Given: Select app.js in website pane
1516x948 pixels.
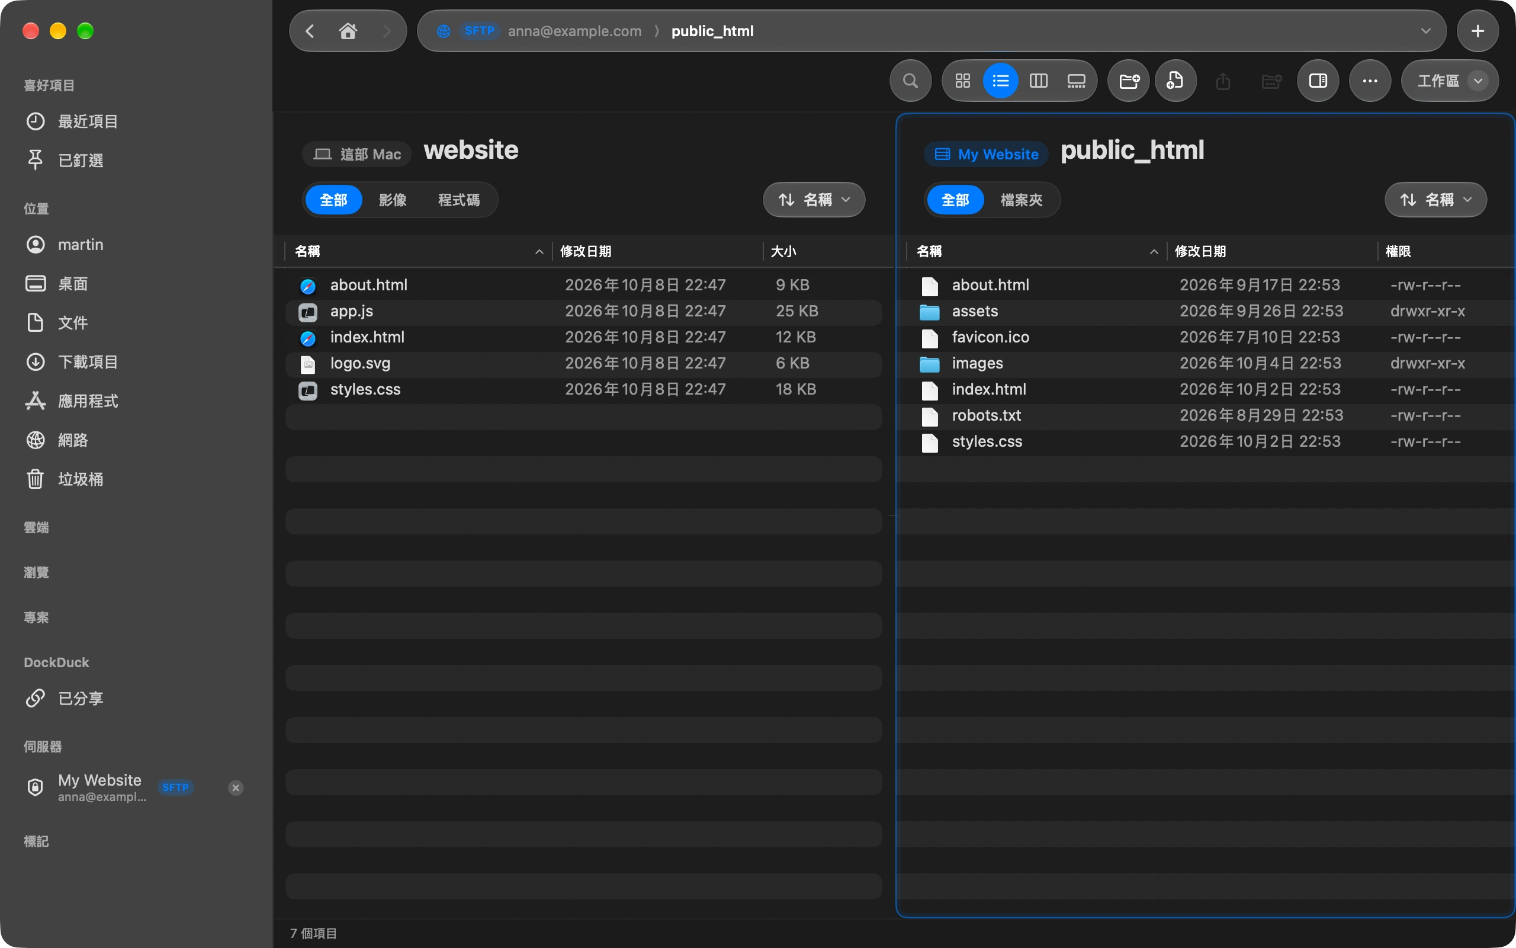Looking at the screenshot, I should (584, 312).
